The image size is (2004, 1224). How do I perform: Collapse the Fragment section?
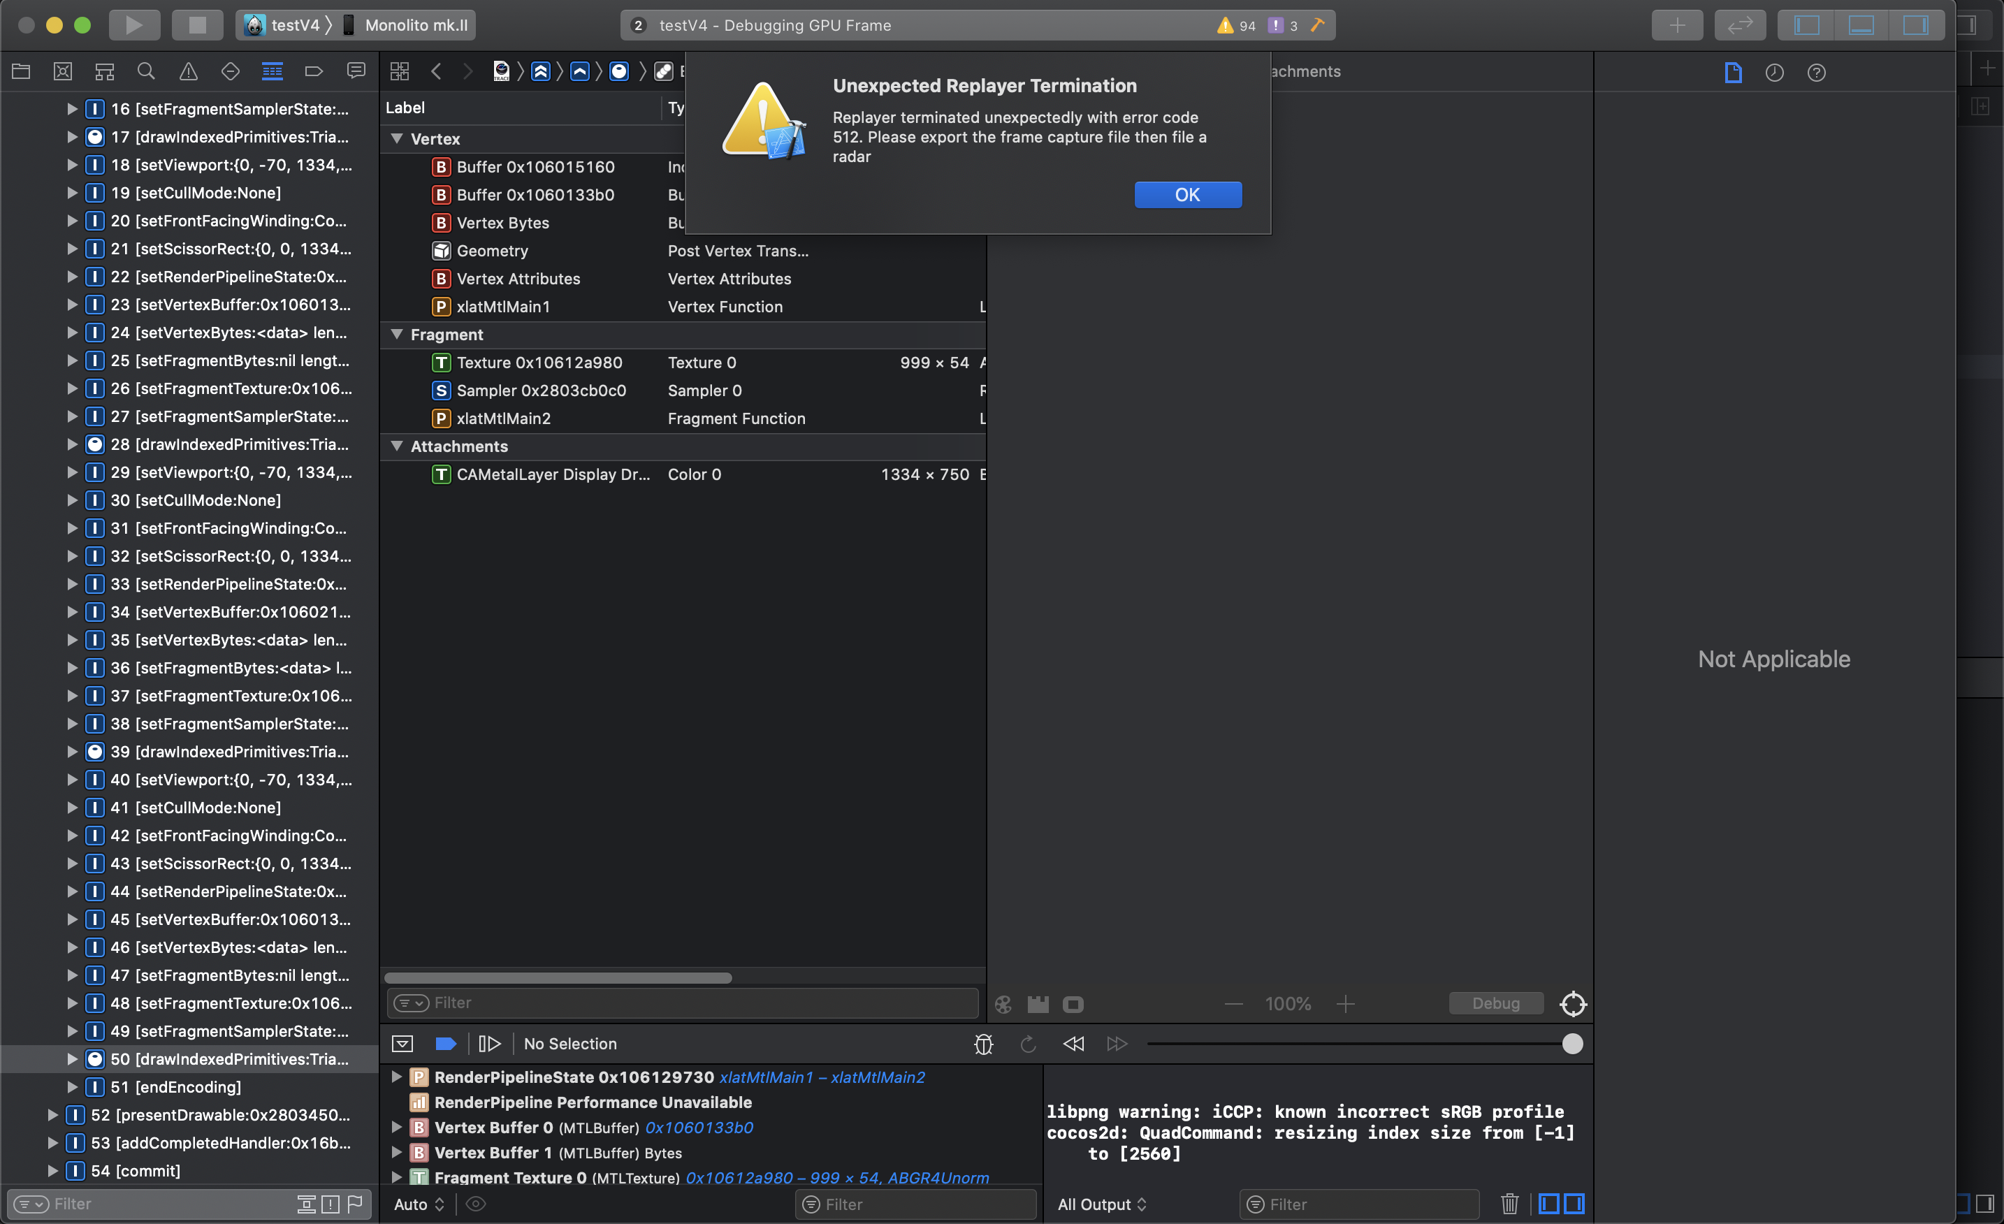coord(397,334)
